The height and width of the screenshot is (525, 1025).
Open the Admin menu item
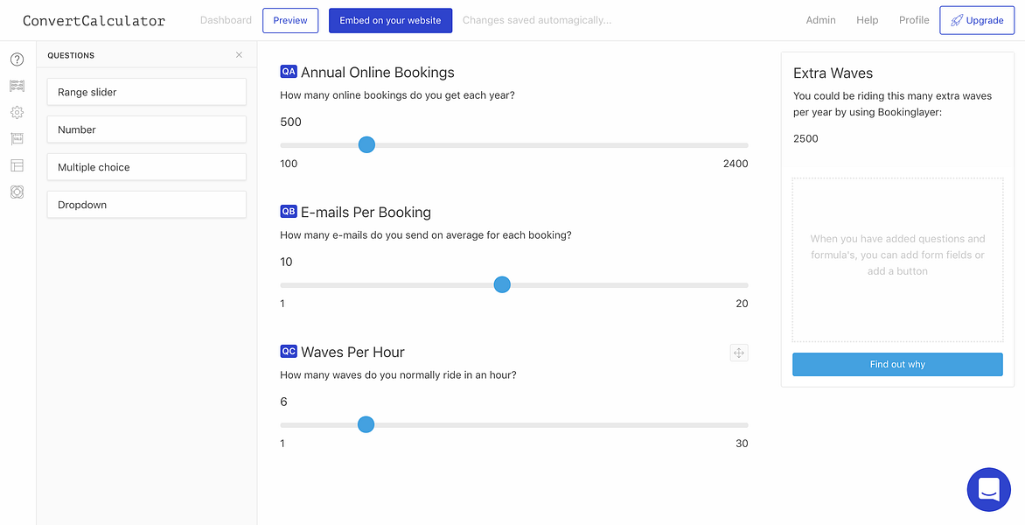(820, 19)
